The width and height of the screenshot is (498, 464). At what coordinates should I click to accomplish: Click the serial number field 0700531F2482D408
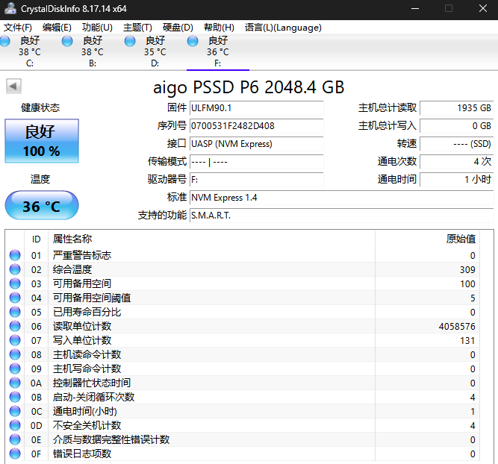256,126
